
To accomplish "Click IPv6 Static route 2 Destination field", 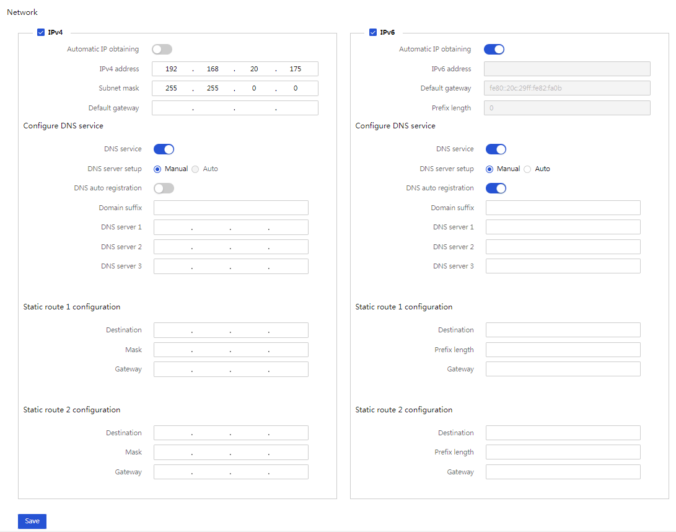I will coord(563,433).
